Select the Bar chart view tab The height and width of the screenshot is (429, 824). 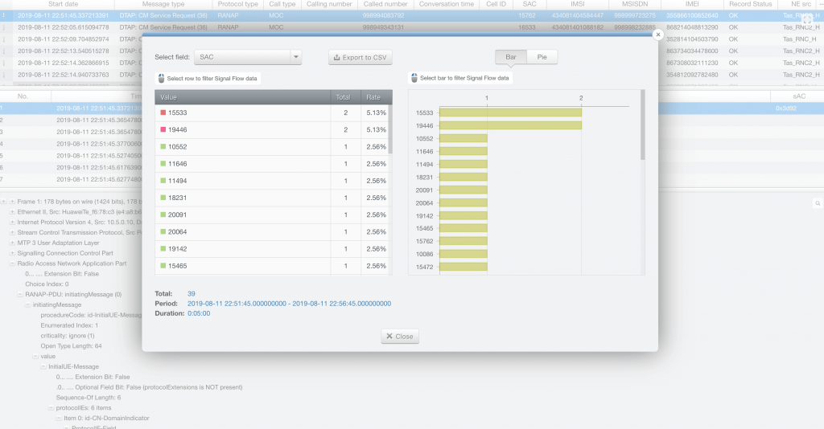pos(510,57)
